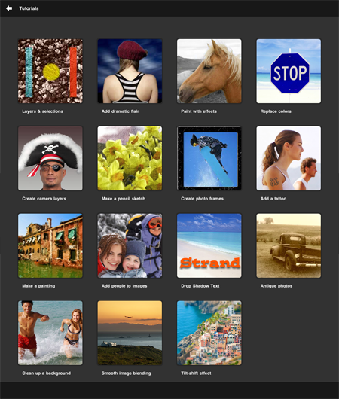
Task: Open the Strand beach text tutorial
Action: [209, 245]
